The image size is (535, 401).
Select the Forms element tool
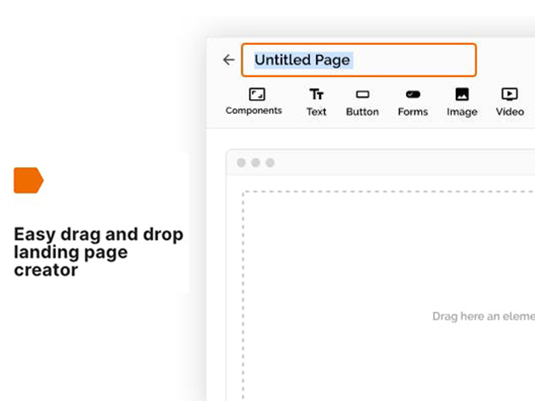[x=413, y=103]
